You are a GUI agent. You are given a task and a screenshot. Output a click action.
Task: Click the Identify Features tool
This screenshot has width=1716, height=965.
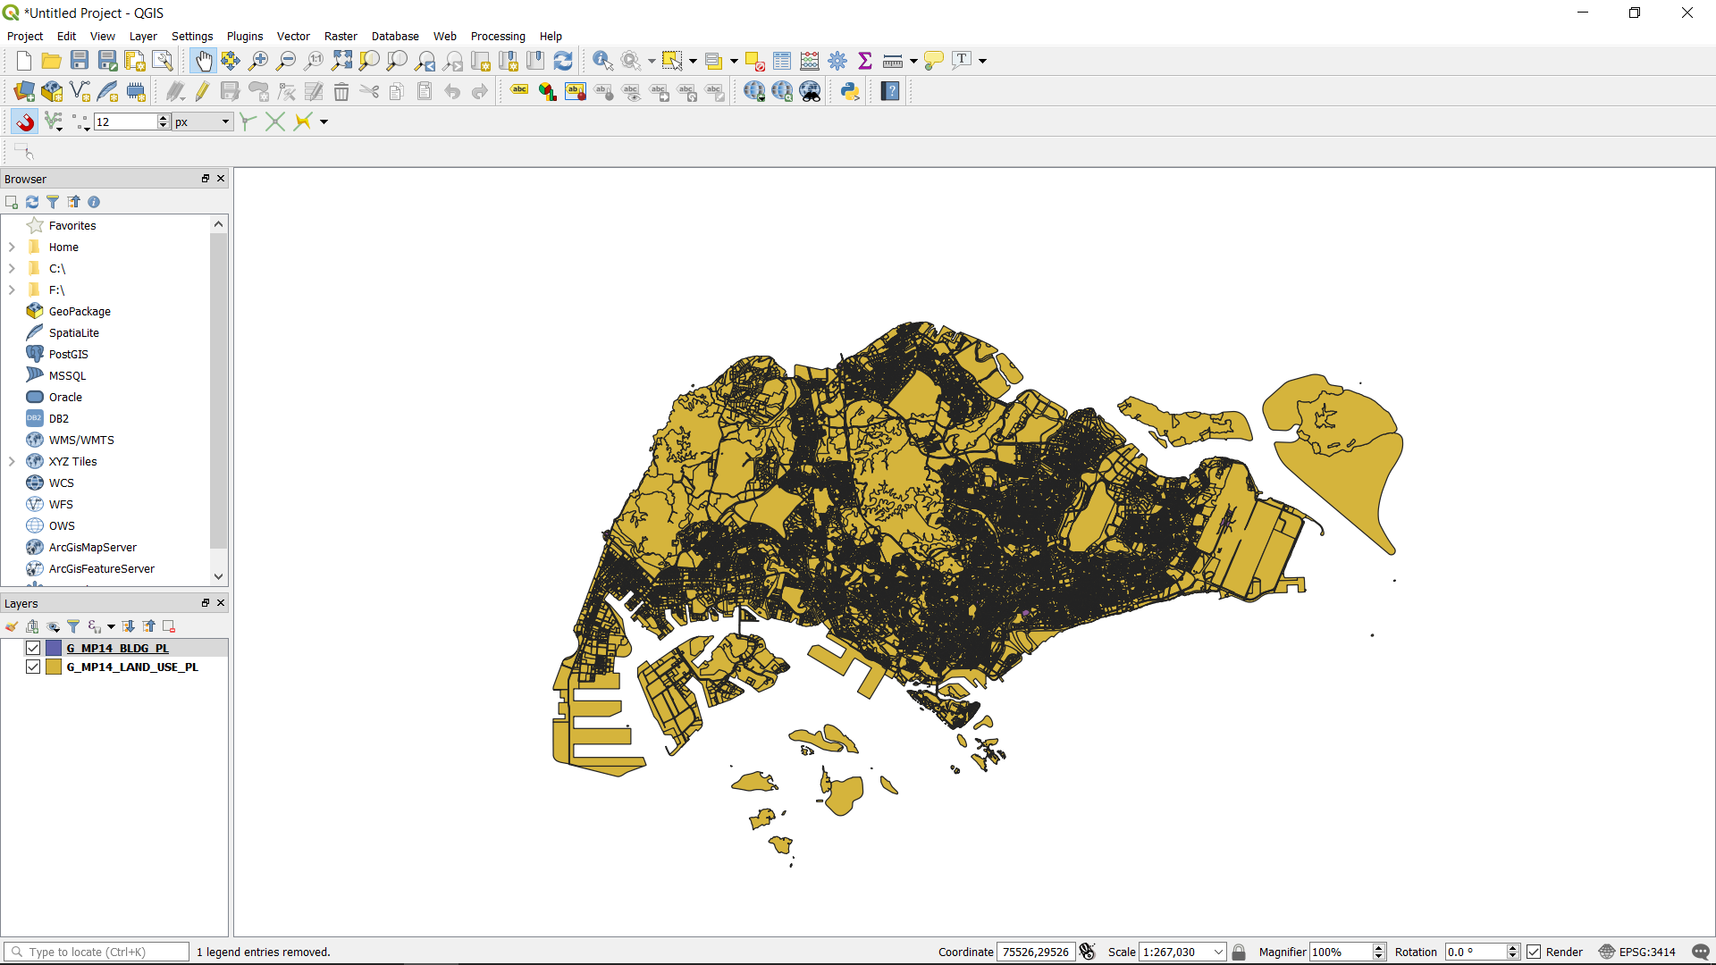[x=602, y=61]
